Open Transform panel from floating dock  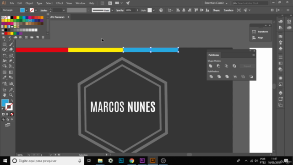[260, 32]
